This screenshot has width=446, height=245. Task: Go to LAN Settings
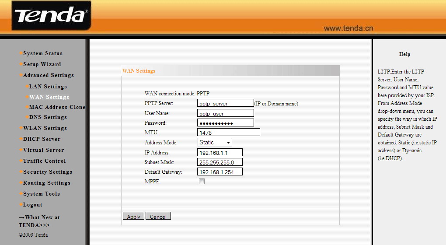[x=48, y=87]
